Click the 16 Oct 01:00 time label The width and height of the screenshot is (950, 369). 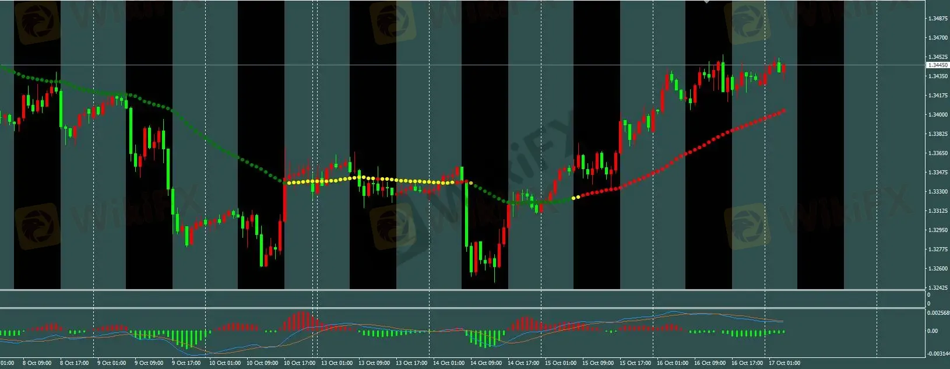pos(673,363)
